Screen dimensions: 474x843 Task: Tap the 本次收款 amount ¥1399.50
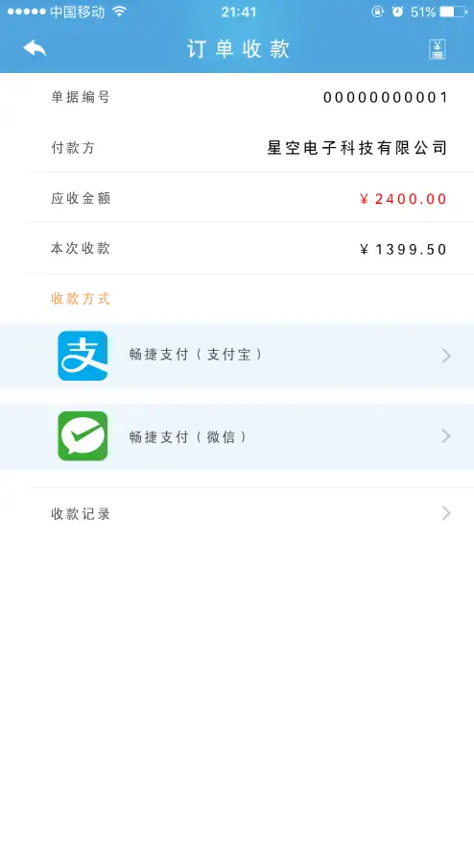[403, 249]
